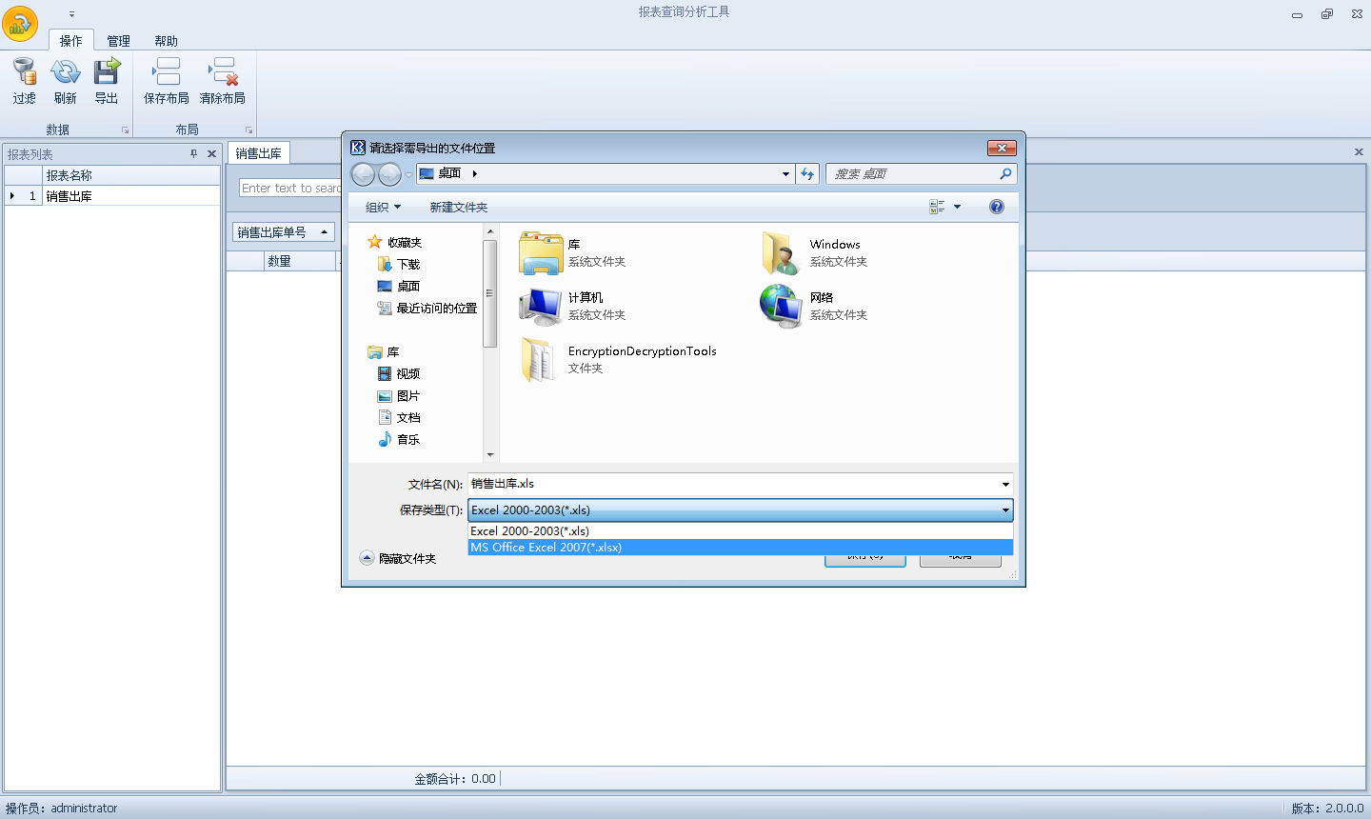The image size is (1371, 819).
Task: Click the 数量 column header
Action: point(301,261)
